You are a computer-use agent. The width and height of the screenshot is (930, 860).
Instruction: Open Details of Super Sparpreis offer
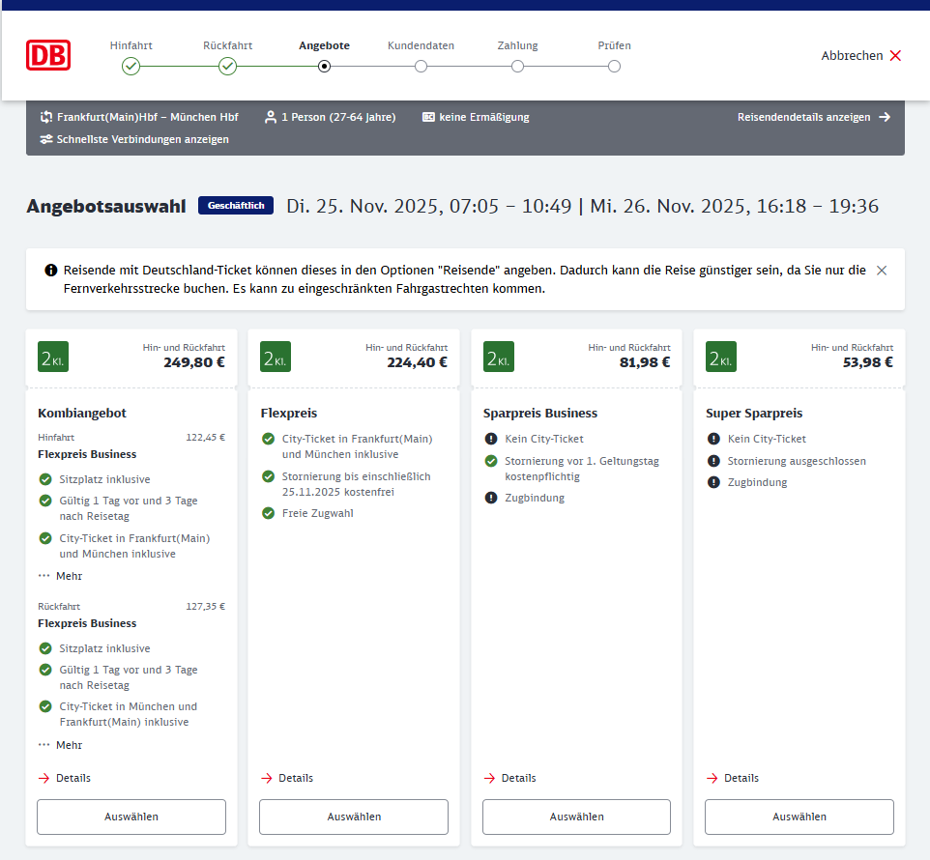click(x=733, y=778)
